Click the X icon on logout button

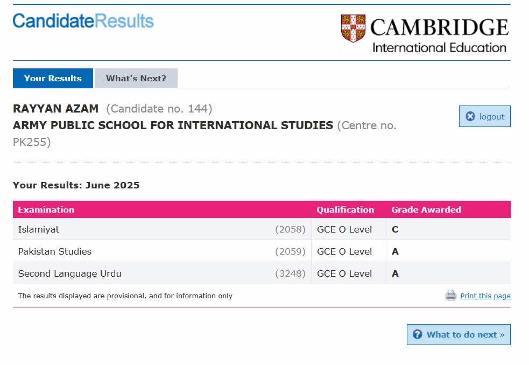point(470,116)
